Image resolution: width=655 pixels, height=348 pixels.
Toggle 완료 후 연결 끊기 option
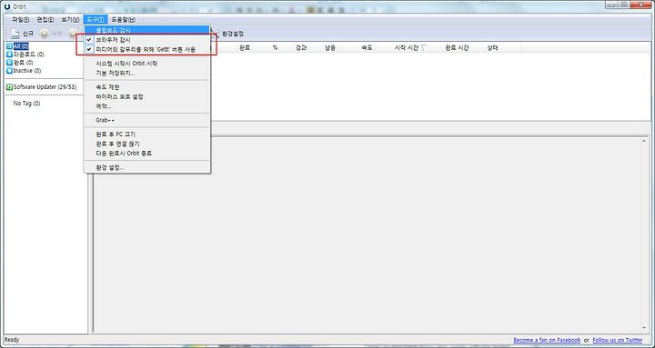click(147, 144)
